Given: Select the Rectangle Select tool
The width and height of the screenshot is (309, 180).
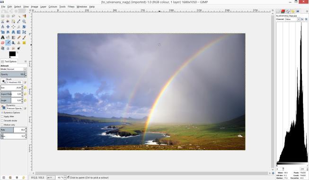Looking at the screenshot, I should pyautogui.click(x=2, y=16).
